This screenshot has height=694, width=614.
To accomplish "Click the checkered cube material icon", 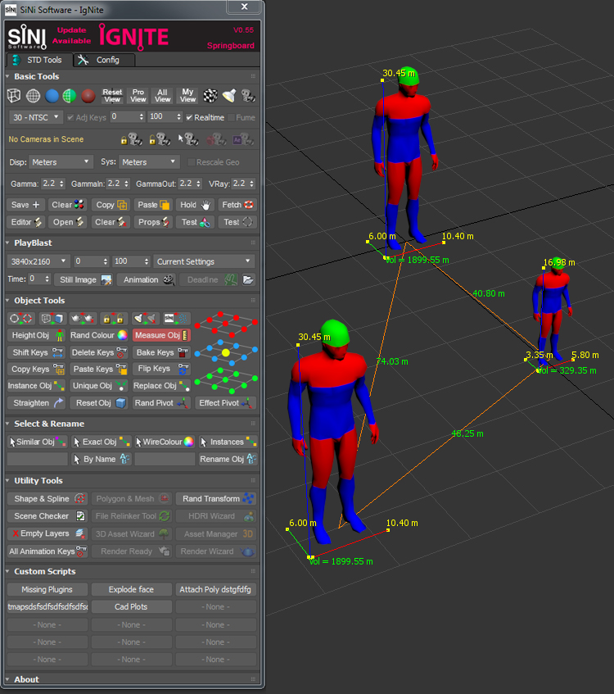I will [210, 96].
